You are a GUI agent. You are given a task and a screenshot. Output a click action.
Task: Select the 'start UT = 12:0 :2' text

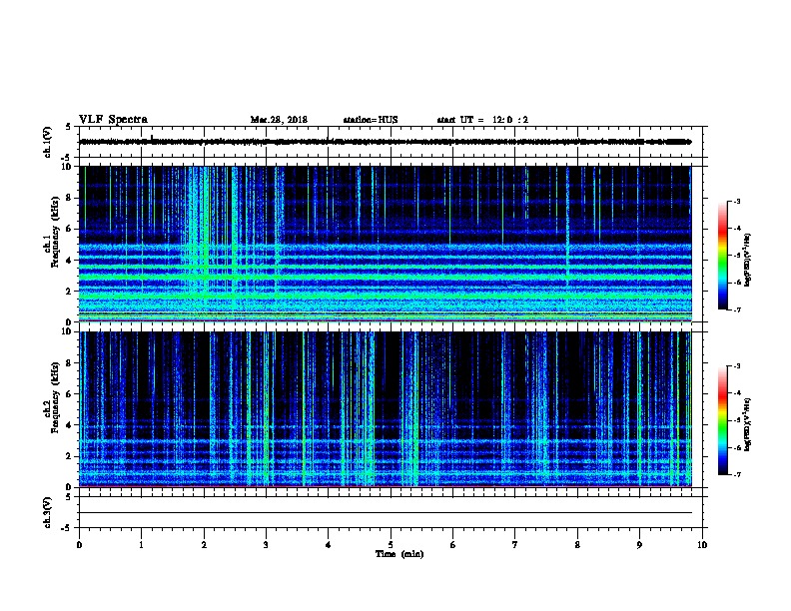pyautogui.click(x=482, y=120)
